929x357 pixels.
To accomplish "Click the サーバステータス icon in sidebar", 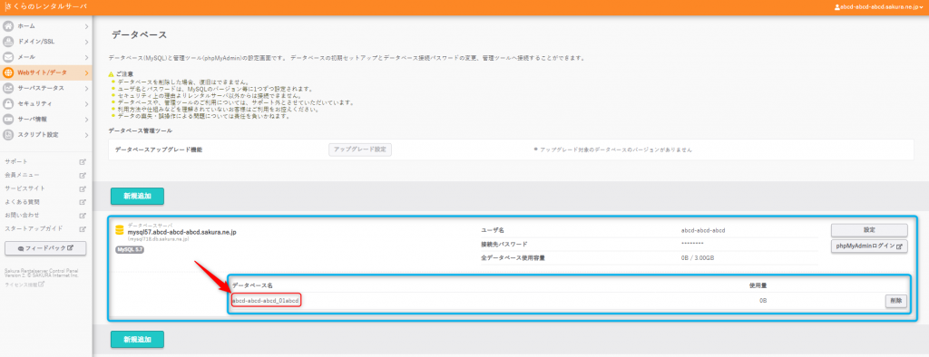I will click(x=8, y=88).
